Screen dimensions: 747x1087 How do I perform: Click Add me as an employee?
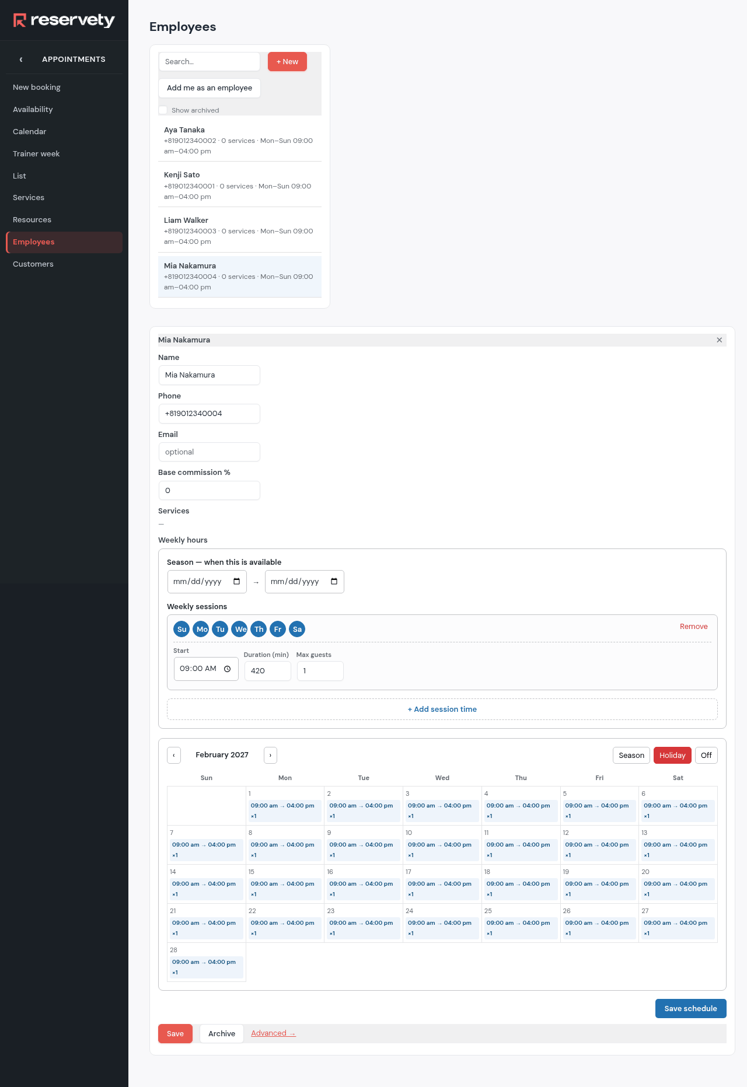click(210, 88)
